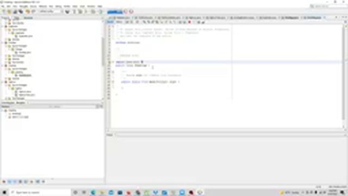
Task: Click the Find Next Occurrence editor icon
Action: click(x=153, y=22)
